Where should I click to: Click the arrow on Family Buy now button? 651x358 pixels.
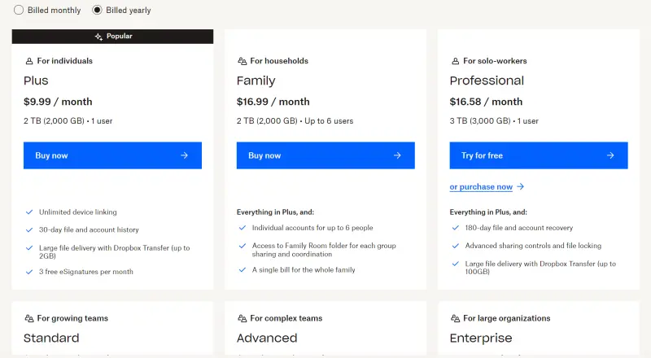(x=397, y=155)
